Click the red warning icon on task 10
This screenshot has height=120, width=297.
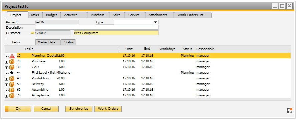(x=12, y=56)
